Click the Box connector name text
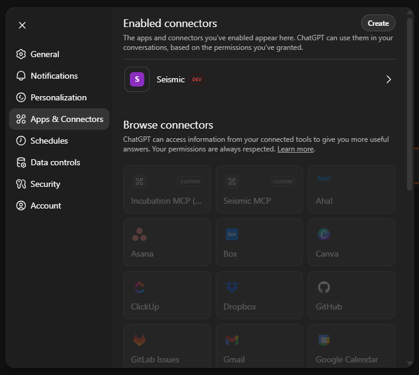Image resolution: width=419 pixels, height=375 pixels. click(230, 254)
